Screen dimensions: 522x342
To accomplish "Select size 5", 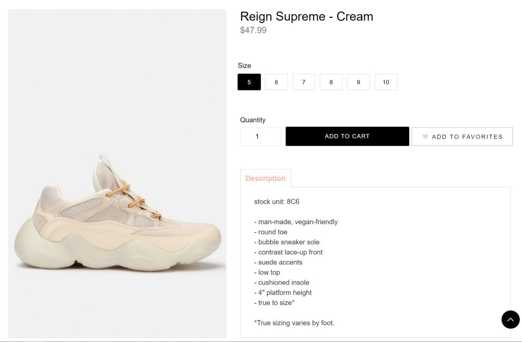I will coord(249,82).
